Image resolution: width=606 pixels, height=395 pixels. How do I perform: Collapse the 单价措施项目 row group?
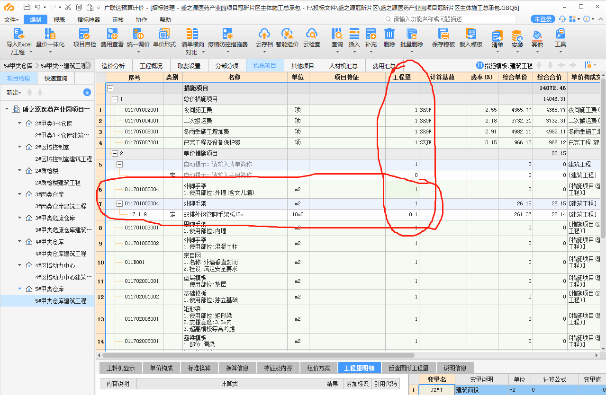click(115, 153)
